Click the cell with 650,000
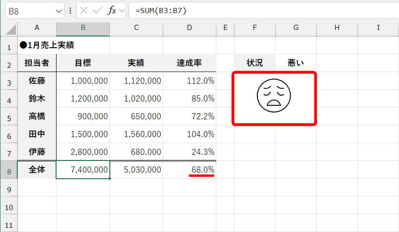The height and width of the screenshot is (232, 399). coord(136,116)
